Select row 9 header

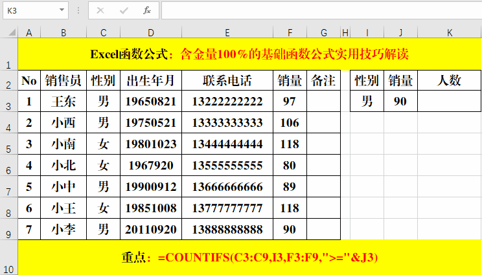pyautogui.click(x=8, y=229)
